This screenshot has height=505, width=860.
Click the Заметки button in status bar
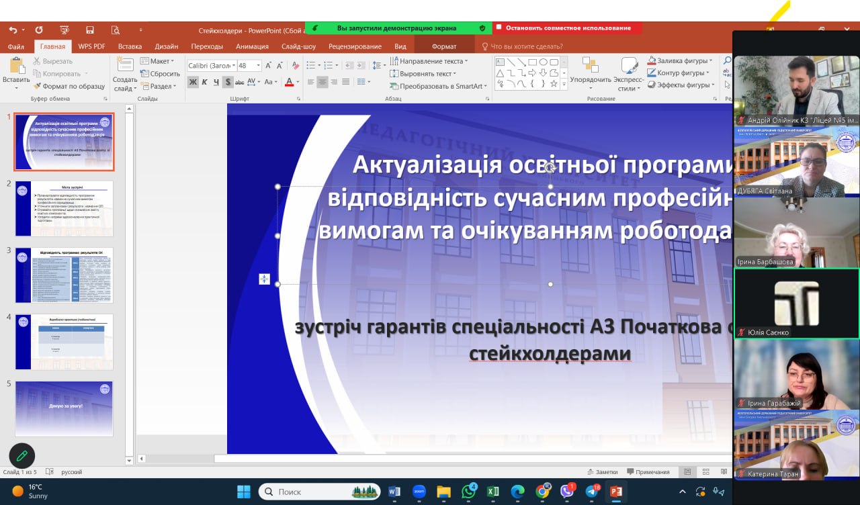[602, 472]
